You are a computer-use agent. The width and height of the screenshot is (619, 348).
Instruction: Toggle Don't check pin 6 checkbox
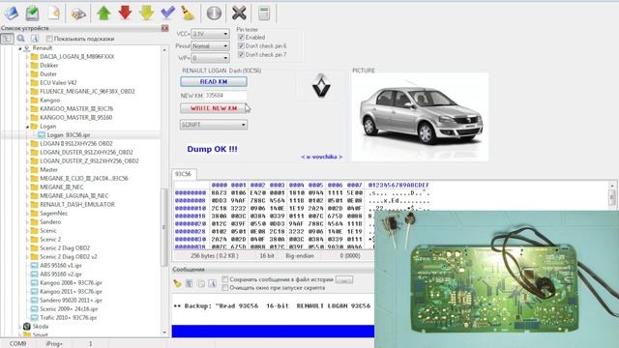(241, 45)
